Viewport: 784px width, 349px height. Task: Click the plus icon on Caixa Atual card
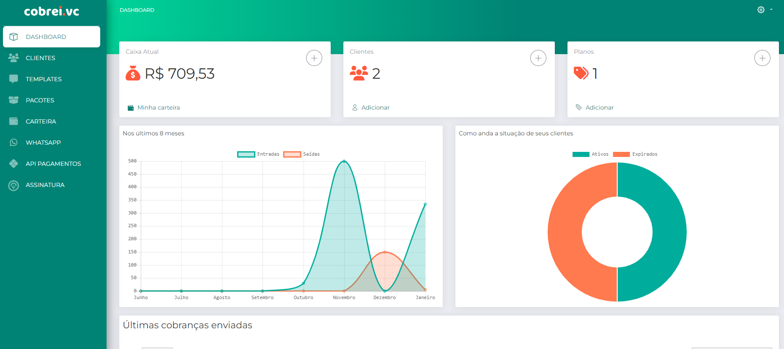314,58
